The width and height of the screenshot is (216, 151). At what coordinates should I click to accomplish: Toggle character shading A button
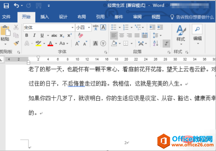coord(95,43)
